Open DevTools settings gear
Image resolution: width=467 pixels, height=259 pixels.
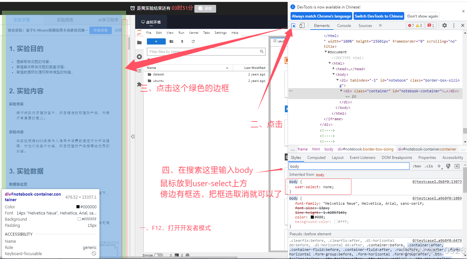click(445, 25)
